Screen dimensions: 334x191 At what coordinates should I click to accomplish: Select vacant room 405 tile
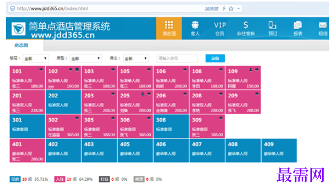[x=135, y=151]
